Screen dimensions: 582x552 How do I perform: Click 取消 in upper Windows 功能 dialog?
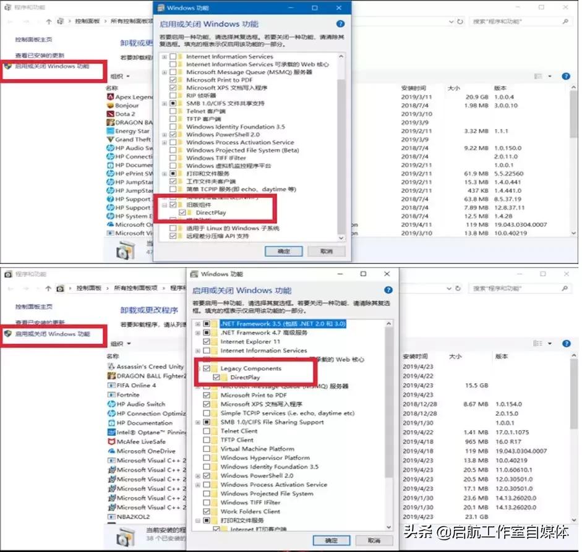[x=327, y=251]
